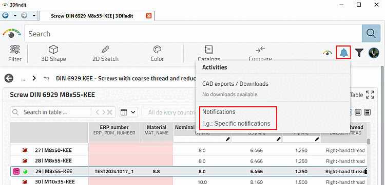
Task: Click the small gauge logo left of the bell
Action: [328, 53]
